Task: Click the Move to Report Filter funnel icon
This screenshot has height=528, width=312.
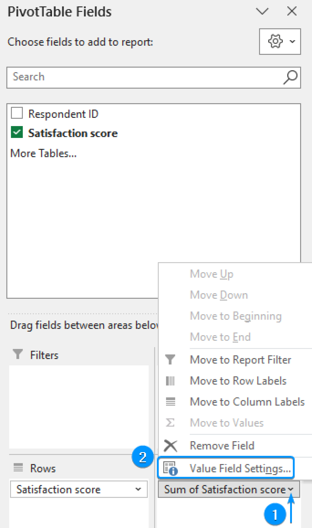Action: coord(170,359)
